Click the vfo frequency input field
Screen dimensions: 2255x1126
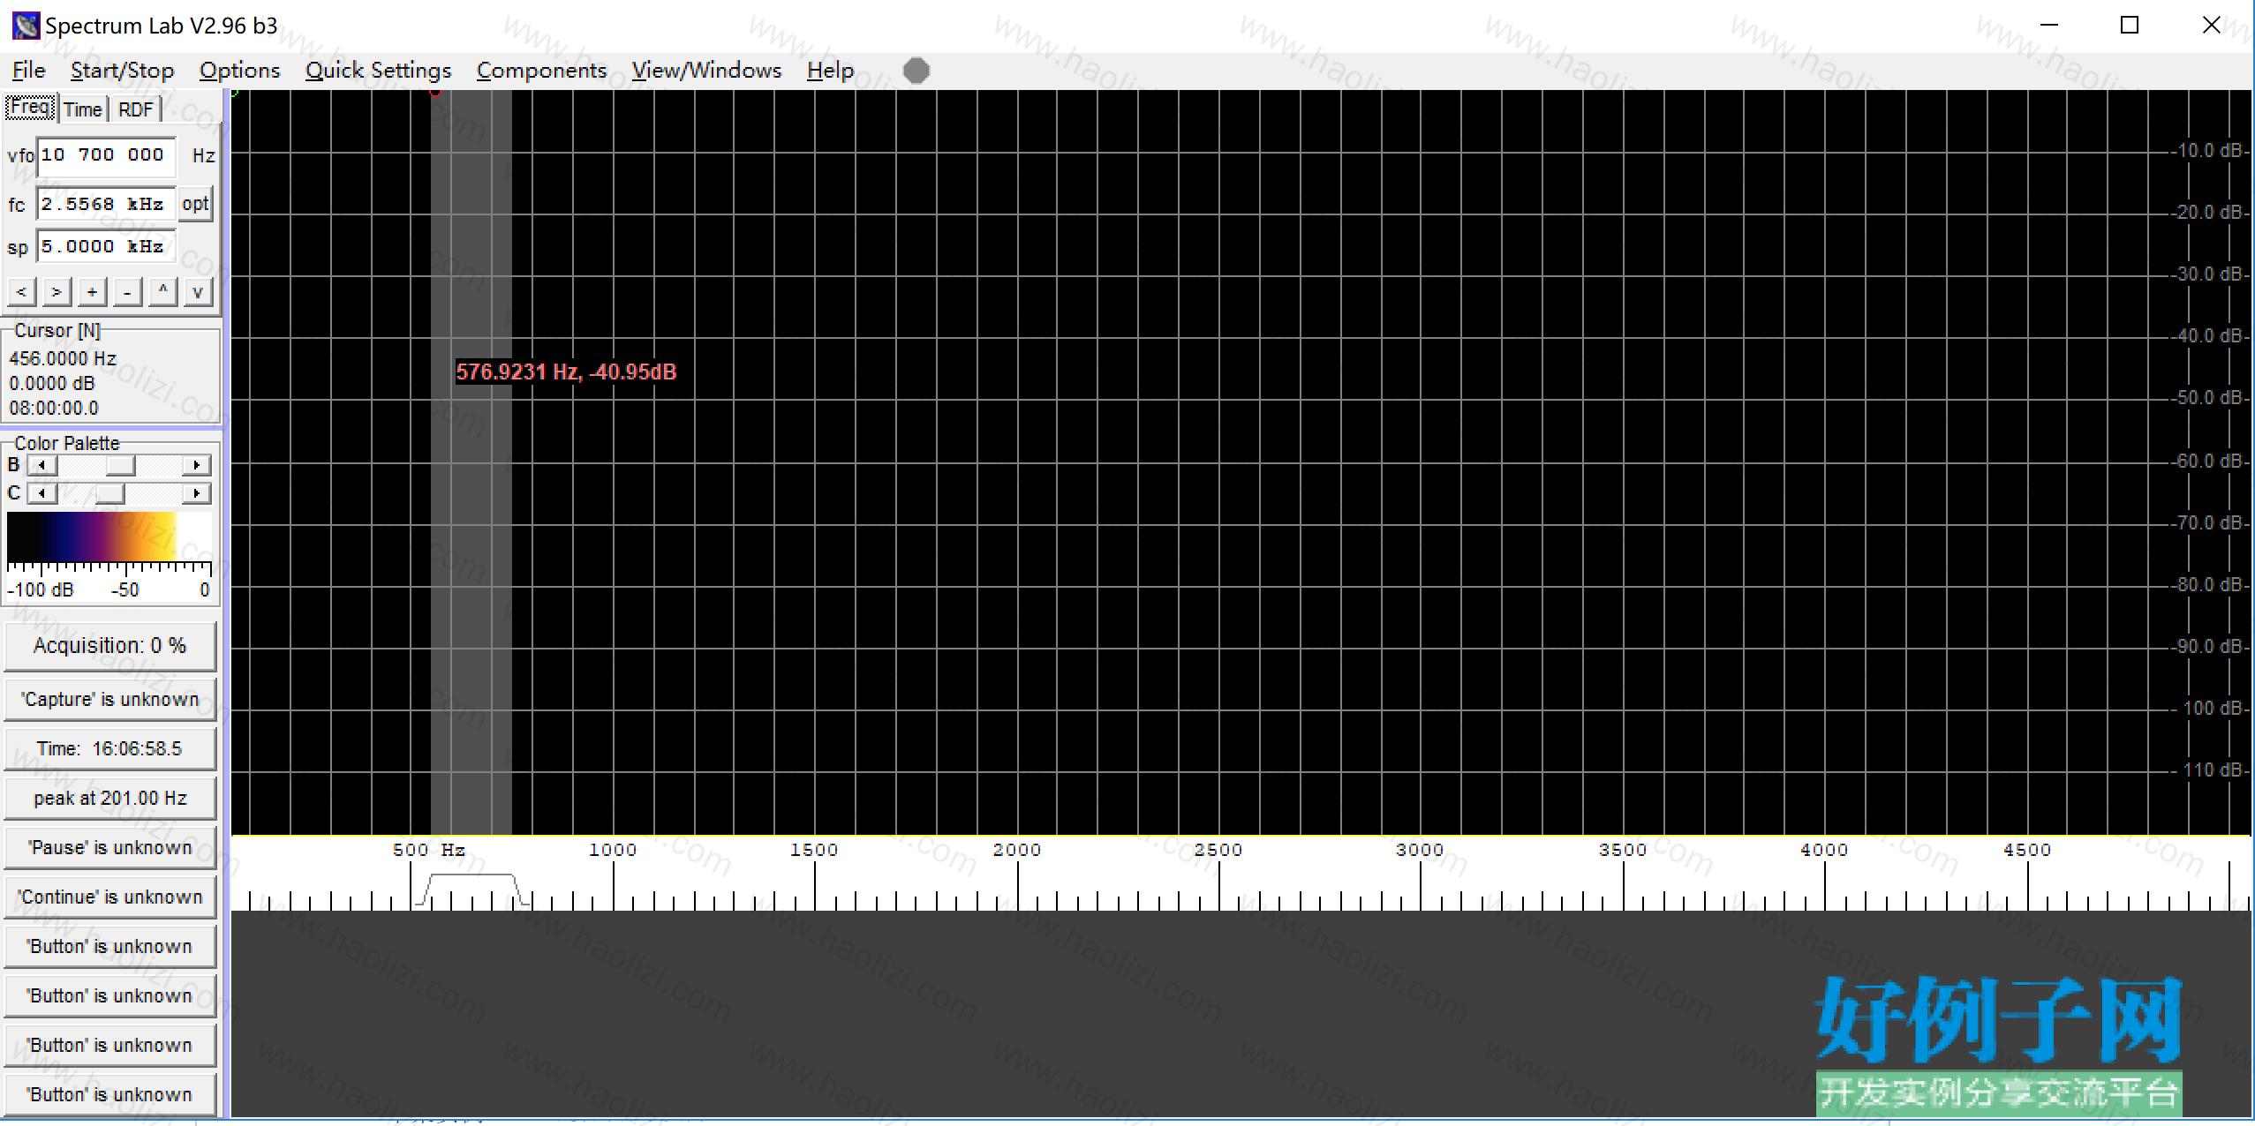[x=106, y=155]
